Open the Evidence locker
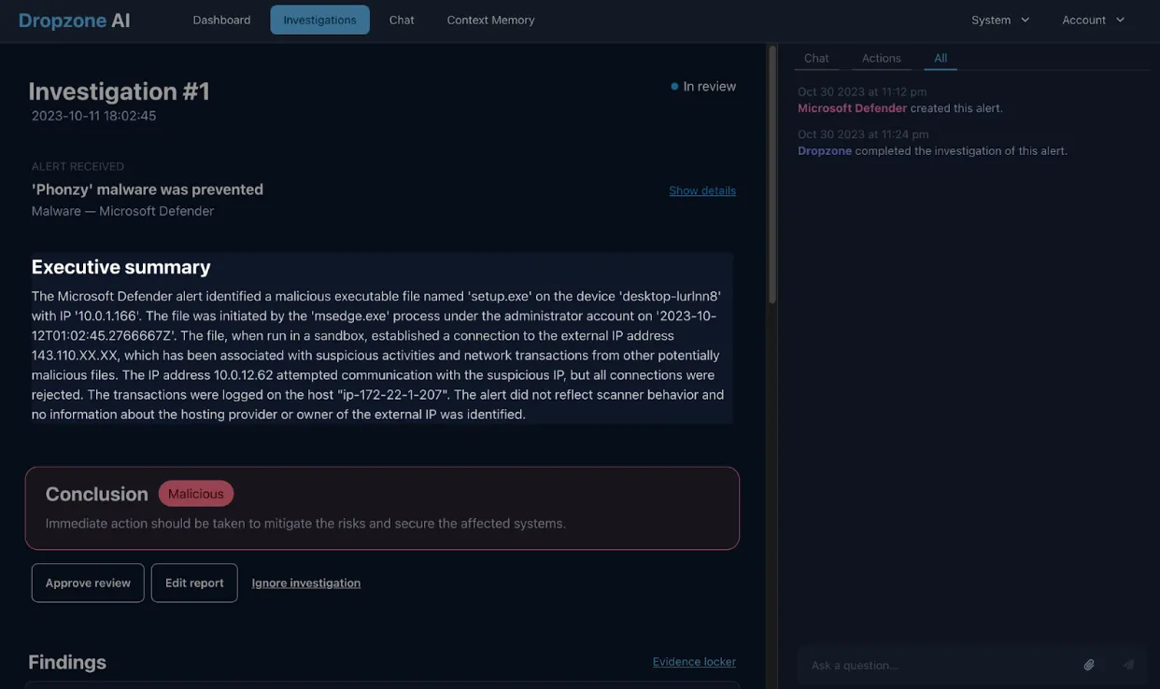 (695, 659)
